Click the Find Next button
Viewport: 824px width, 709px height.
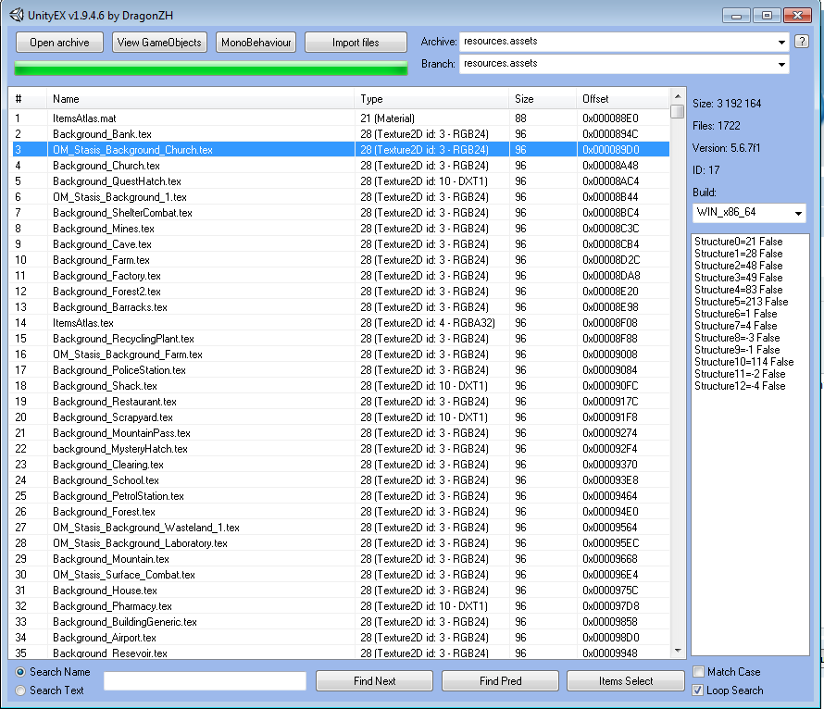tap(374, 681)
